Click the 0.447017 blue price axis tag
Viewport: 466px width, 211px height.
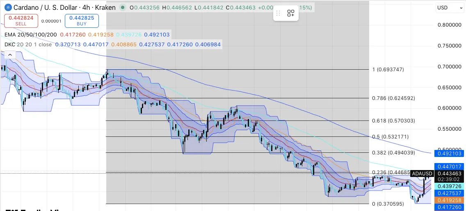tap(449, 166)
